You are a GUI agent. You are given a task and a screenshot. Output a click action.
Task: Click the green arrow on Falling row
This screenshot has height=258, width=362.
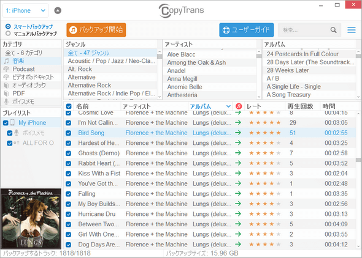238,194
